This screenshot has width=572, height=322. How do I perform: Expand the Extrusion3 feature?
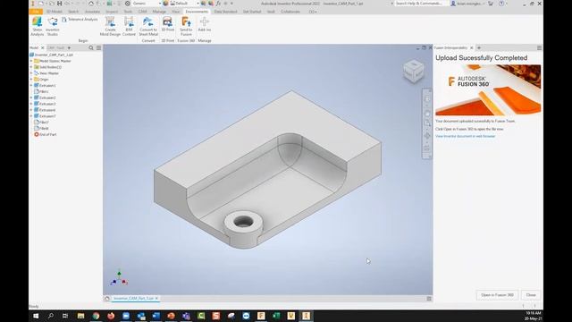click(x=31, y=104)
